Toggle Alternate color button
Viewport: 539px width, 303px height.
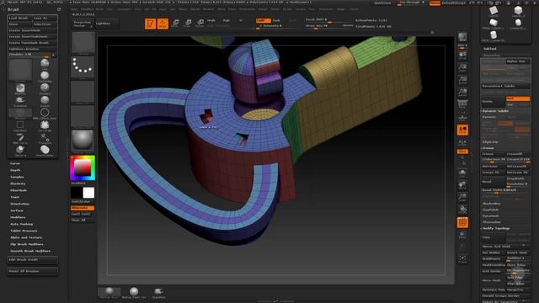pos(83,208)
